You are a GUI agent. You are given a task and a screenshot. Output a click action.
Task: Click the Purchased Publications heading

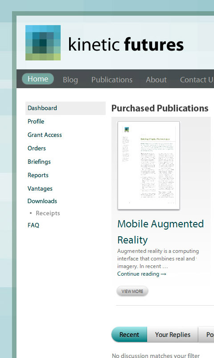(160, 108)
